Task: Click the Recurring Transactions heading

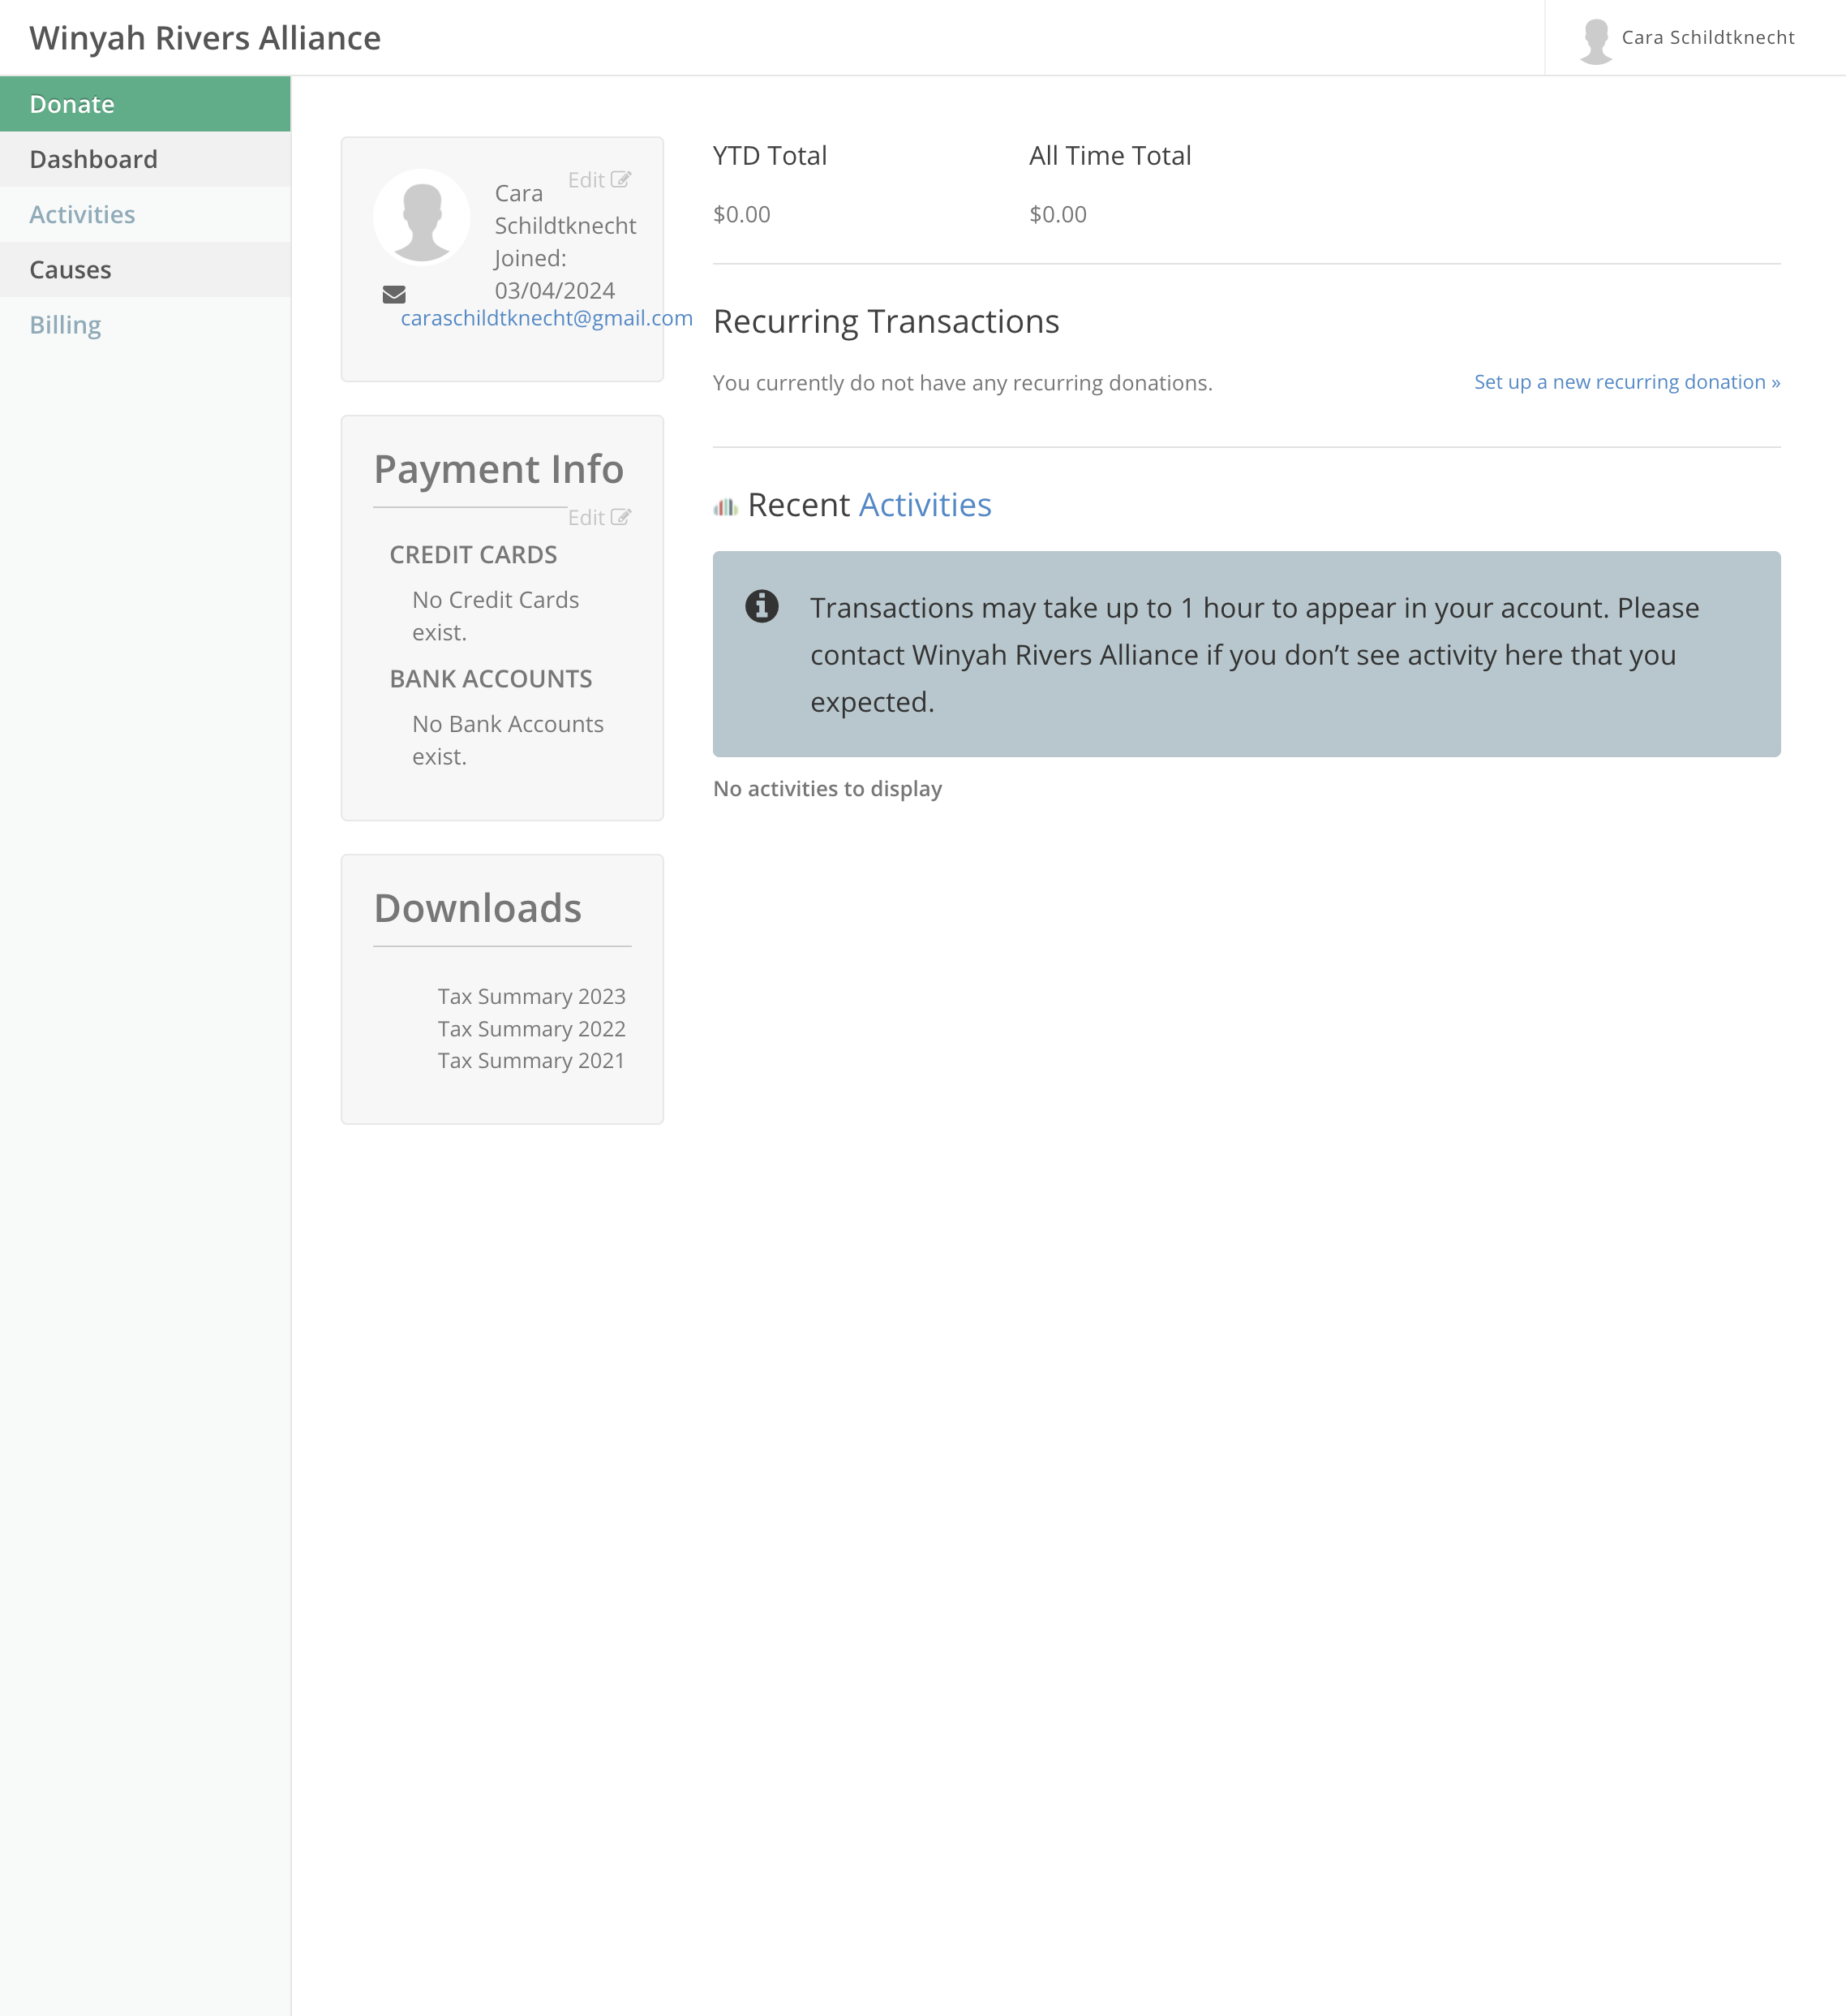Action: (x=886, y=322)
